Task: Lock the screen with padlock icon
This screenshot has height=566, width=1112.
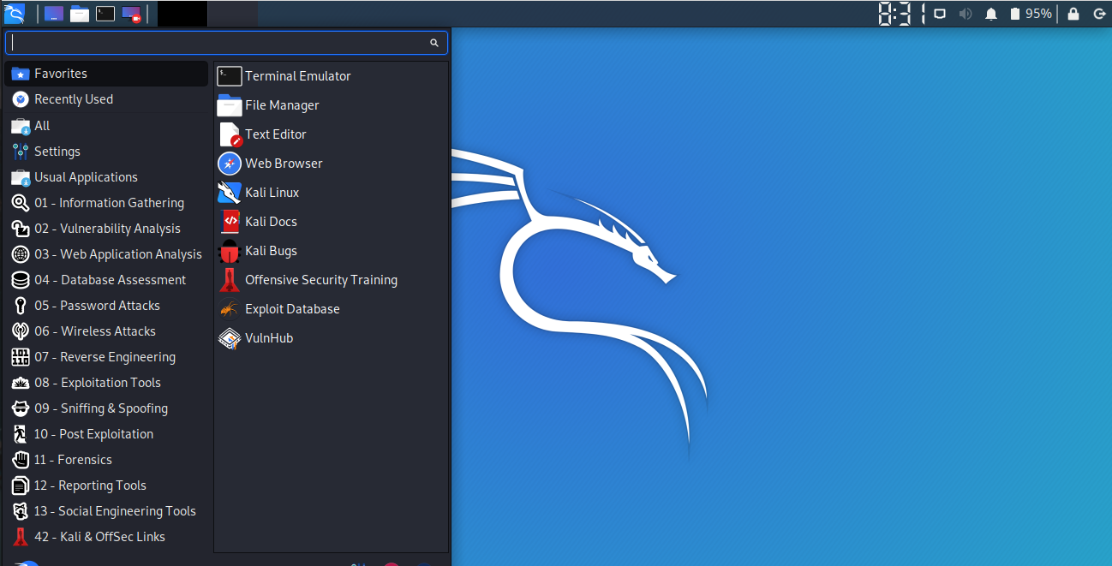Action: (x=1073, y=14)
